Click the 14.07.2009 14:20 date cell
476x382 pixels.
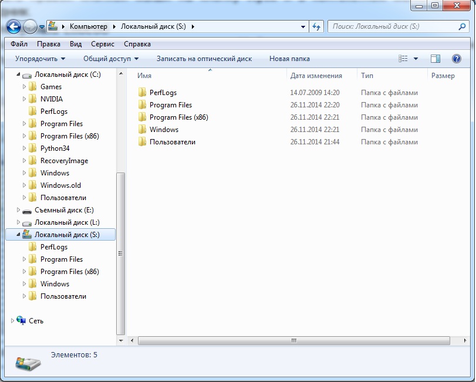click(x=315, y=93)
